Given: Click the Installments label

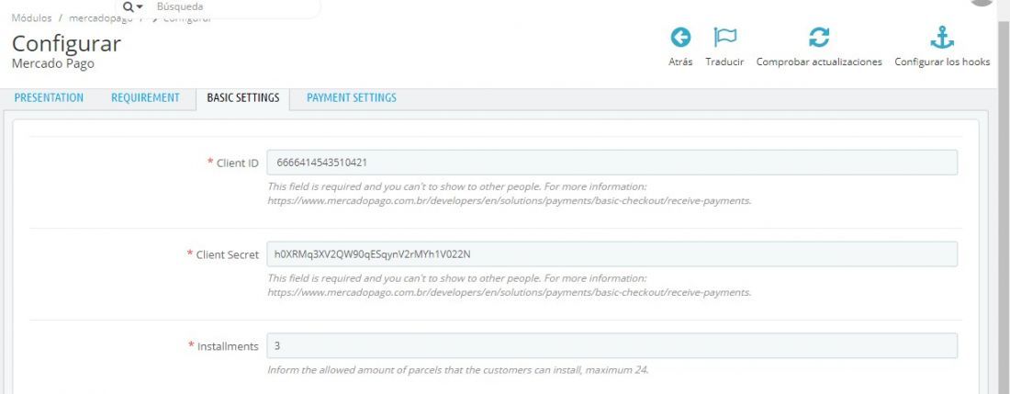Looking at the screenshot, I should (x=228, y=346).
